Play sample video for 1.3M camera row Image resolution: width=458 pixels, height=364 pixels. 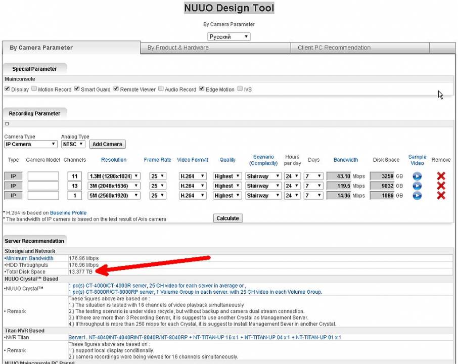[417, 176]
